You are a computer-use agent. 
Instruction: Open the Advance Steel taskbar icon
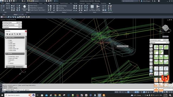coord(99,95)
